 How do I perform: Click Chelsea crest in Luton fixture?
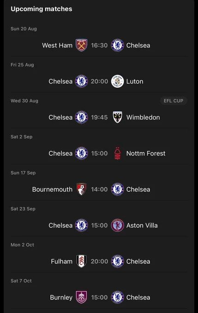(x=82, y=81)
